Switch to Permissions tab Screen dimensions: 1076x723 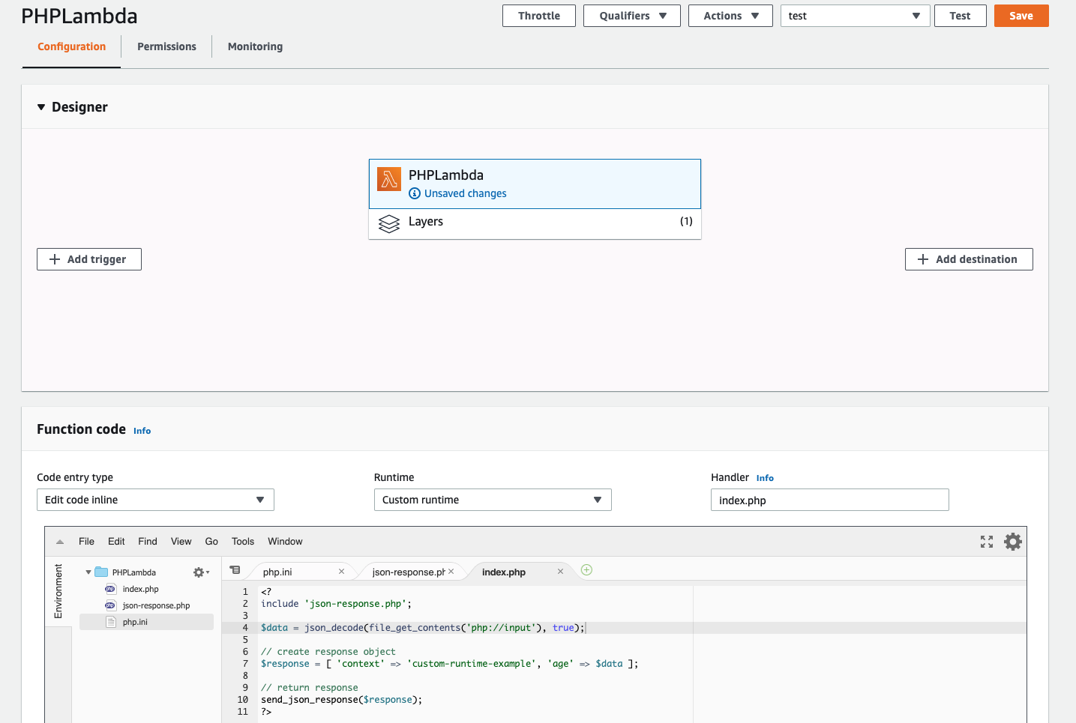(166, 46)
